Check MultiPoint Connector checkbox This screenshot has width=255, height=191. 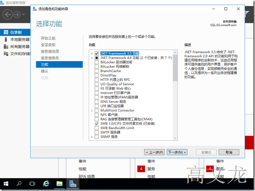click(x=97, y=110)
